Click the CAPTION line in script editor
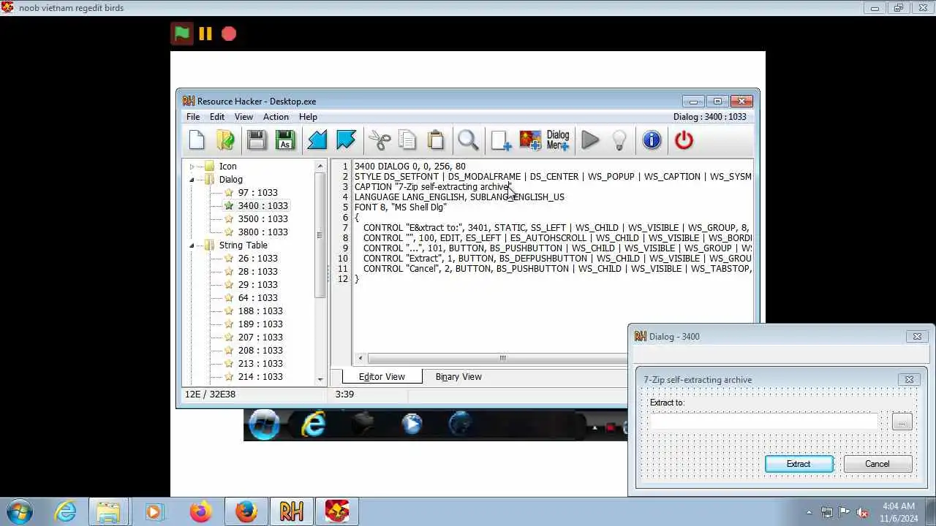This screenshot has height=526, width=936. 432,187
